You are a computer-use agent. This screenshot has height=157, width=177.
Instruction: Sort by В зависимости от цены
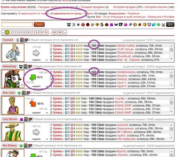pos(66,13)
